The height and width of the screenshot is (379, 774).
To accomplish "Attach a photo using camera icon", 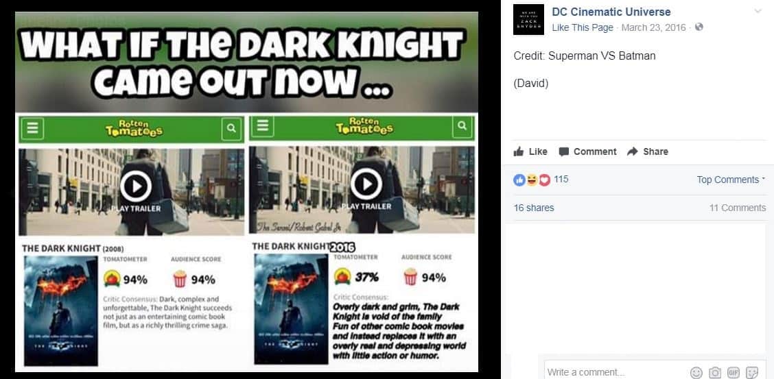I will pyautogui.click(x=715, y=373).
